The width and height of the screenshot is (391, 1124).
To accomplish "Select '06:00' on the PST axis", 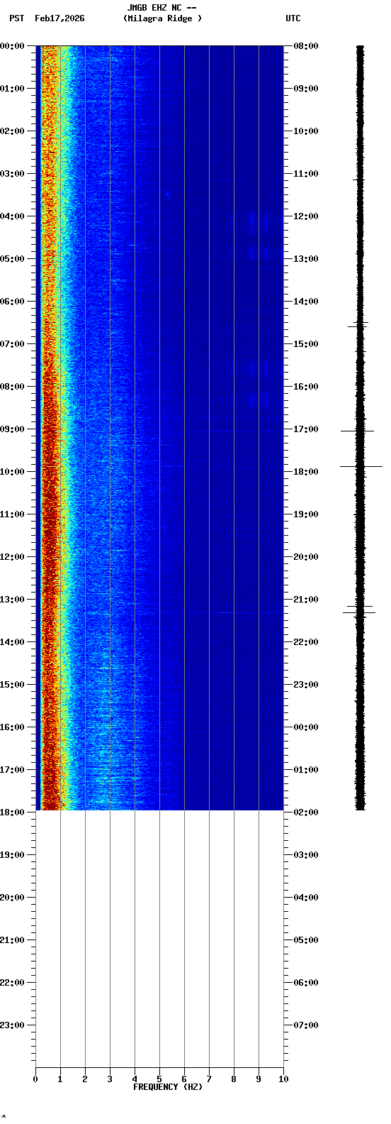I will (x=11, y=302).
